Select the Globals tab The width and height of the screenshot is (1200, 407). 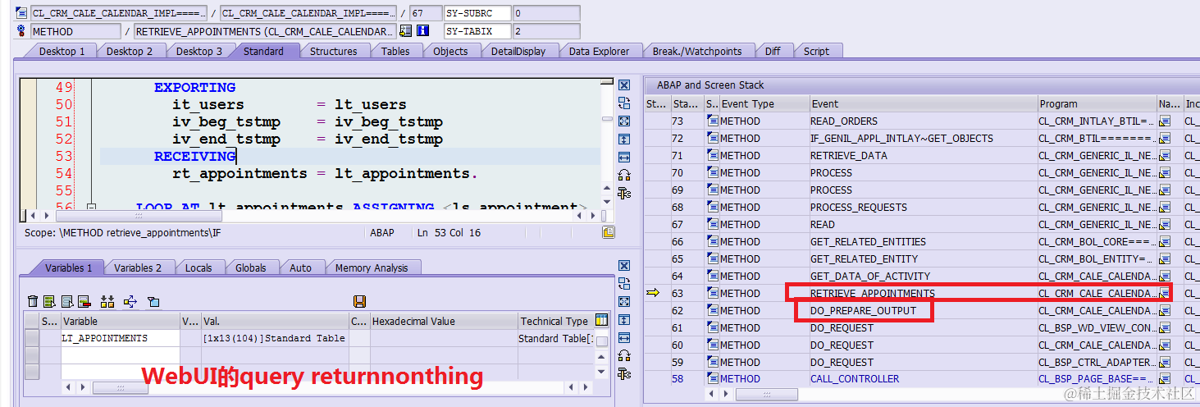(250, 268)
